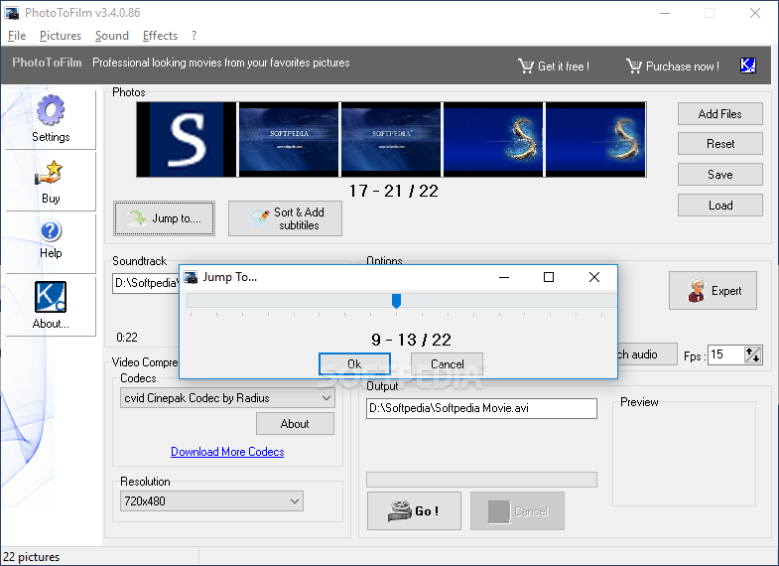Click the Fps value field
Screen dimensions: 779x566
point(725,354)
